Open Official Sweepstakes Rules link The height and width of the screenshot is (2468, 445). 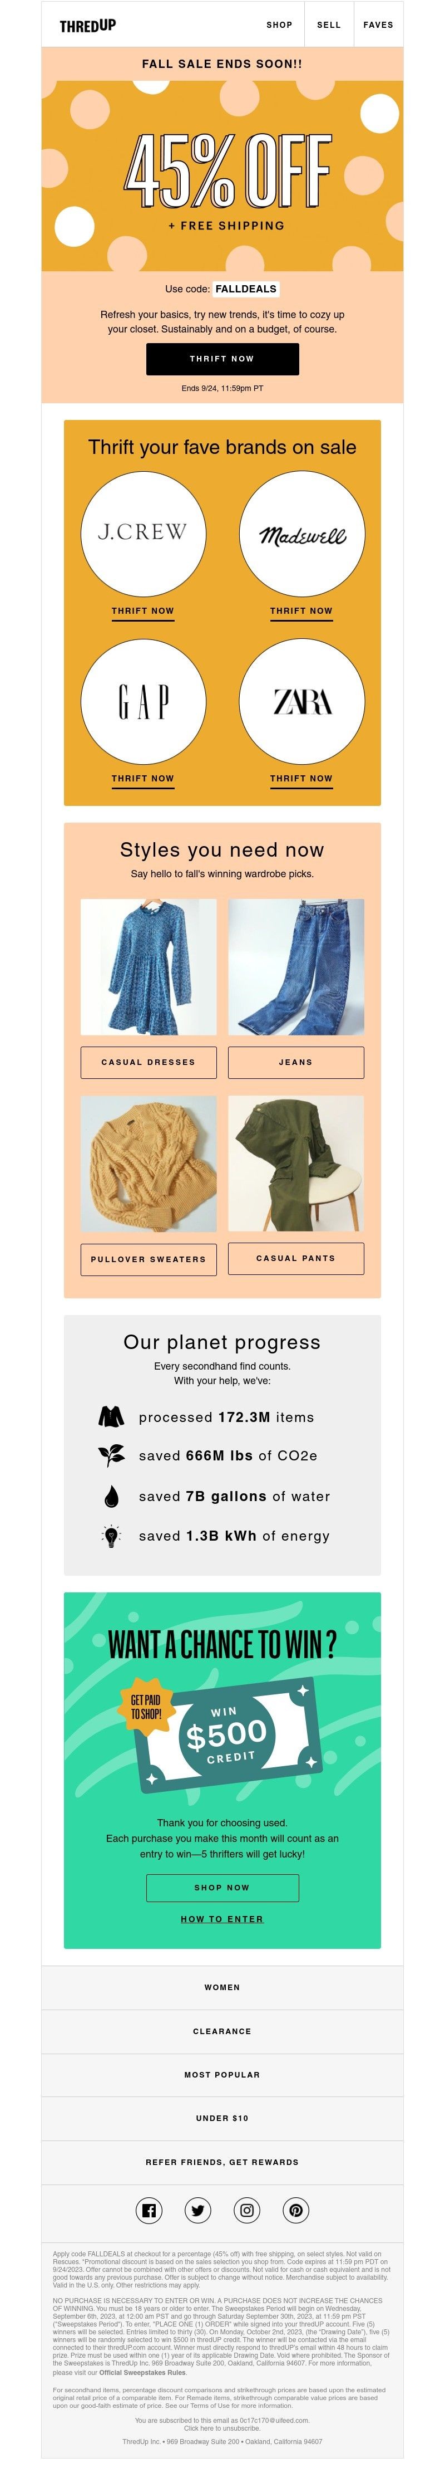click(x=142, y=2373)
